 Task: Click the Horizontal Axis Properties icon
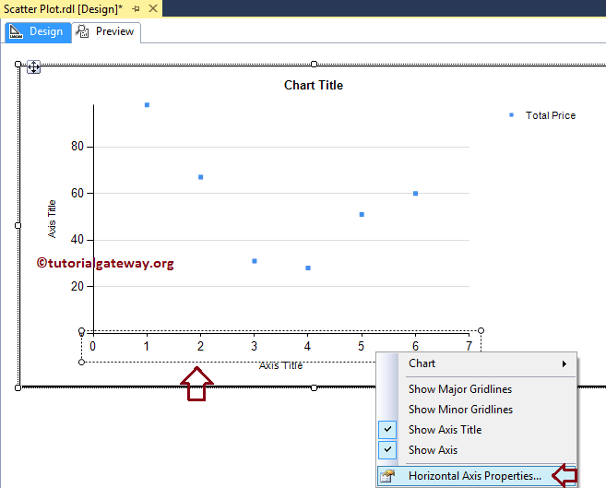[387, 476]
